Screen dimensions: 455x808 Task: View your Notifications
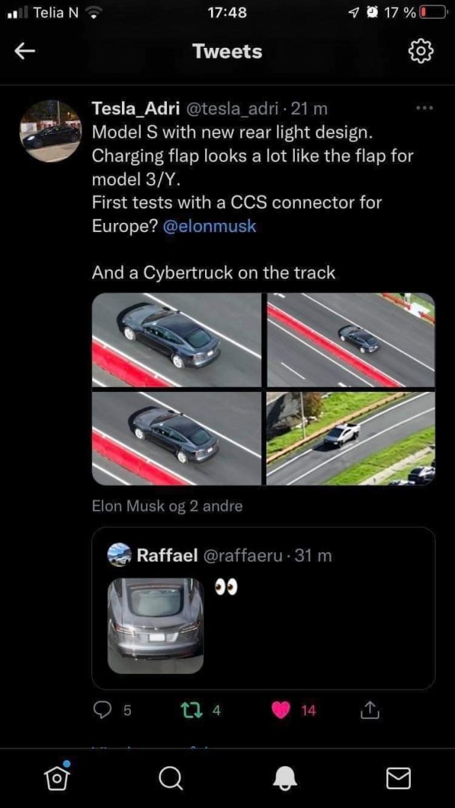(x=284, y=778)
